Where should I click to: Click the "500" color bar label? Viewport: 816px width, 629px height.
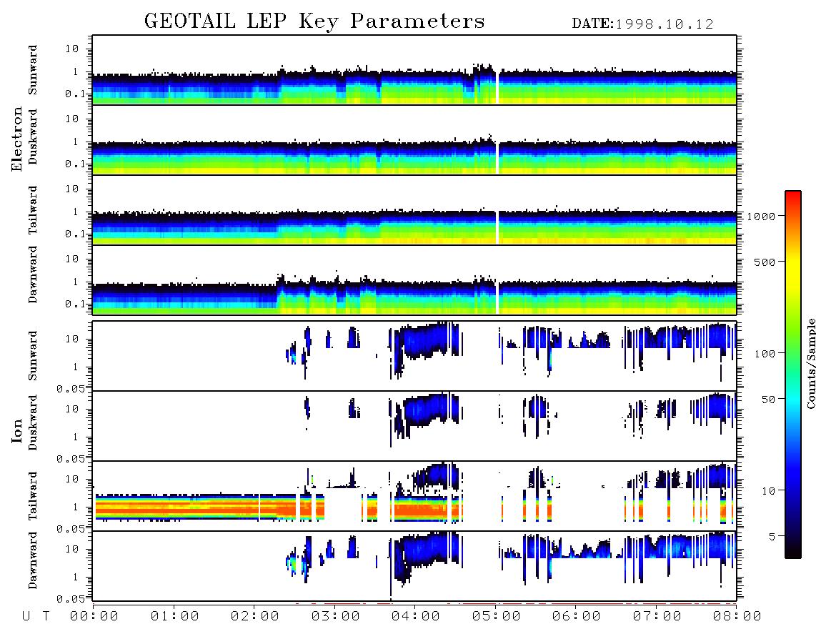tap(765, 262)
